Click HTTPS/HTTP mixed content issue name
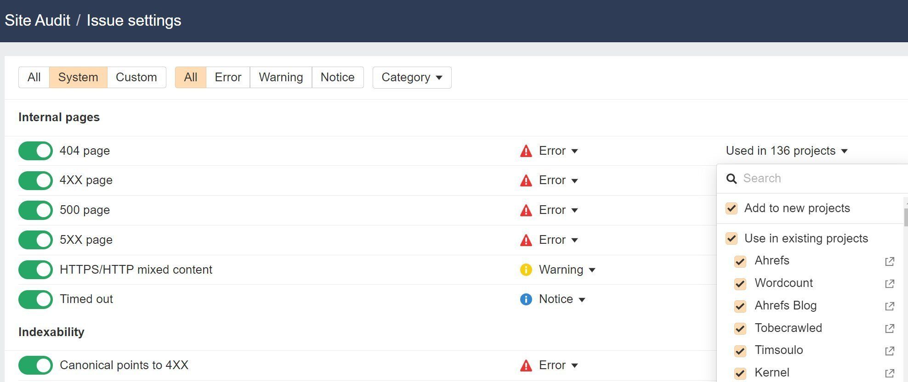The width and height of the screenshot is (908, 382). (x=136, y=270)
